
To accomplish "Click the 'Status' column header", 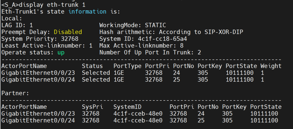I will [92, 66].
